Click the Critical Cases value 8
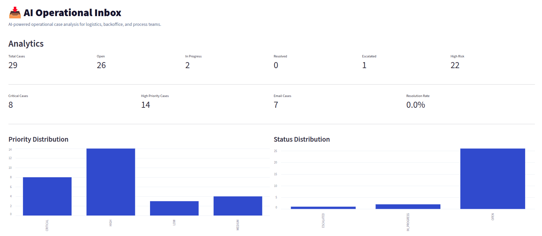 [11, 105]
